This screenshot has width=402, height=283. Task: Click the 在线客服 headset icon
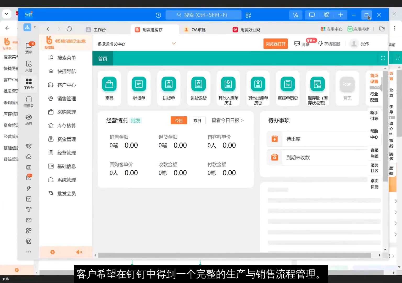(320, 43)
